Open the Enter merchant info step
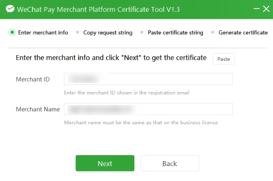 pyautogui.click(x=43, y=32)
